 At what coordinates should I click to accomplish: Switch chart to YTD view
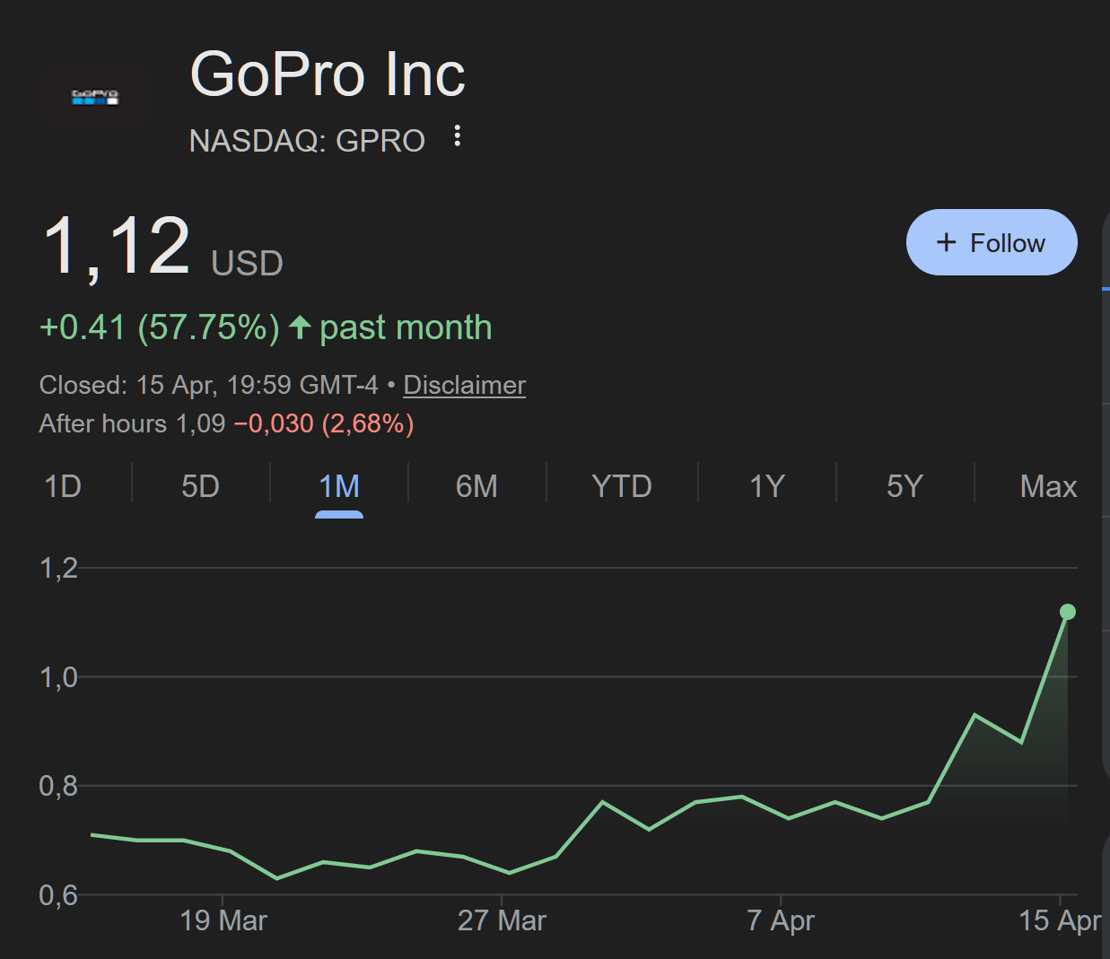pos(621,486)
